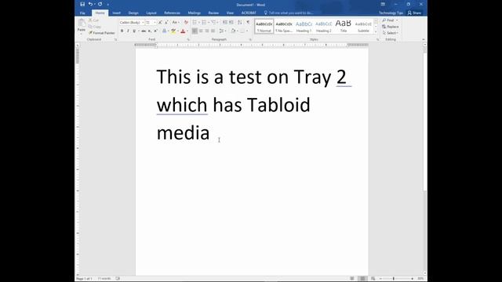The width and height of the screenshot is (502, 282).
Task: Open Ribbon Display Options
Action: pos(383,5)
